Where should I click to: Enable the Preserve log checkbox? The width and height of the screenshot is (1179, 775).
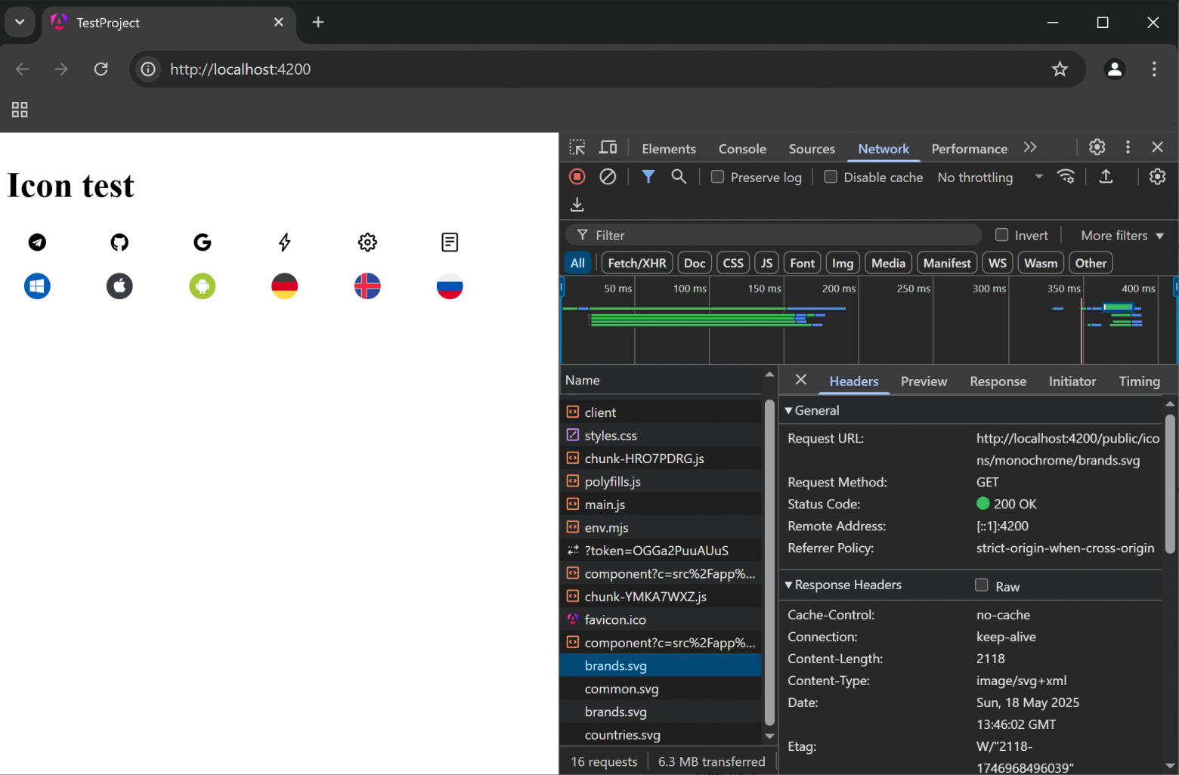pos(718,177)
